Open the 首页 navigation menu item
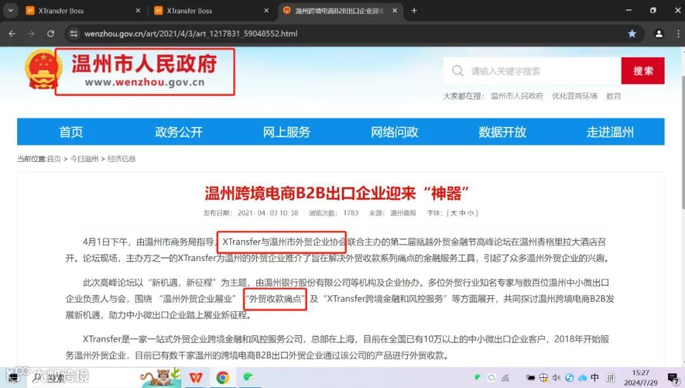Screen dimensions: 685x388 coord(71,131)
